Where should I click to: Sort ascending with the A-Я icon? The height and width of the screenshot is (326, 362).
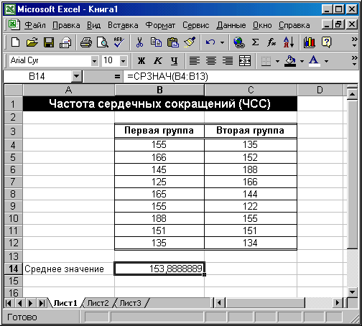click(x=289, y=42)
